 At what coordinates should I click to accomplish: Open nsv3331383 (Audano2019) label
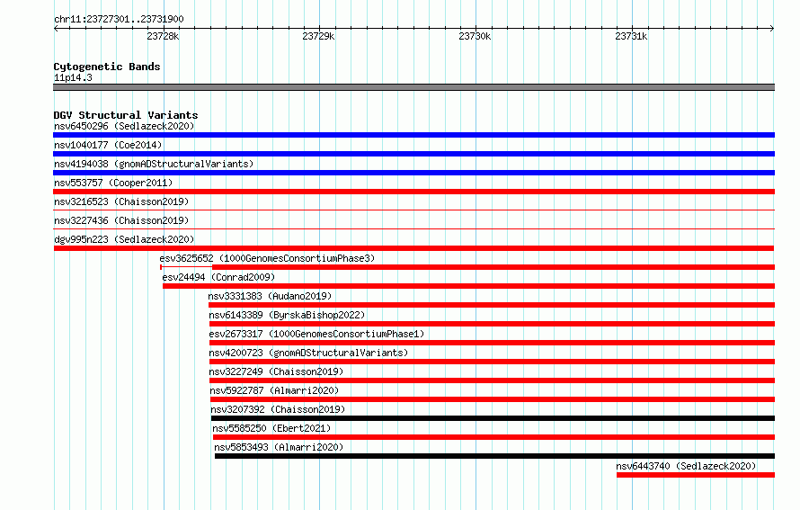(x=270, y=296)
